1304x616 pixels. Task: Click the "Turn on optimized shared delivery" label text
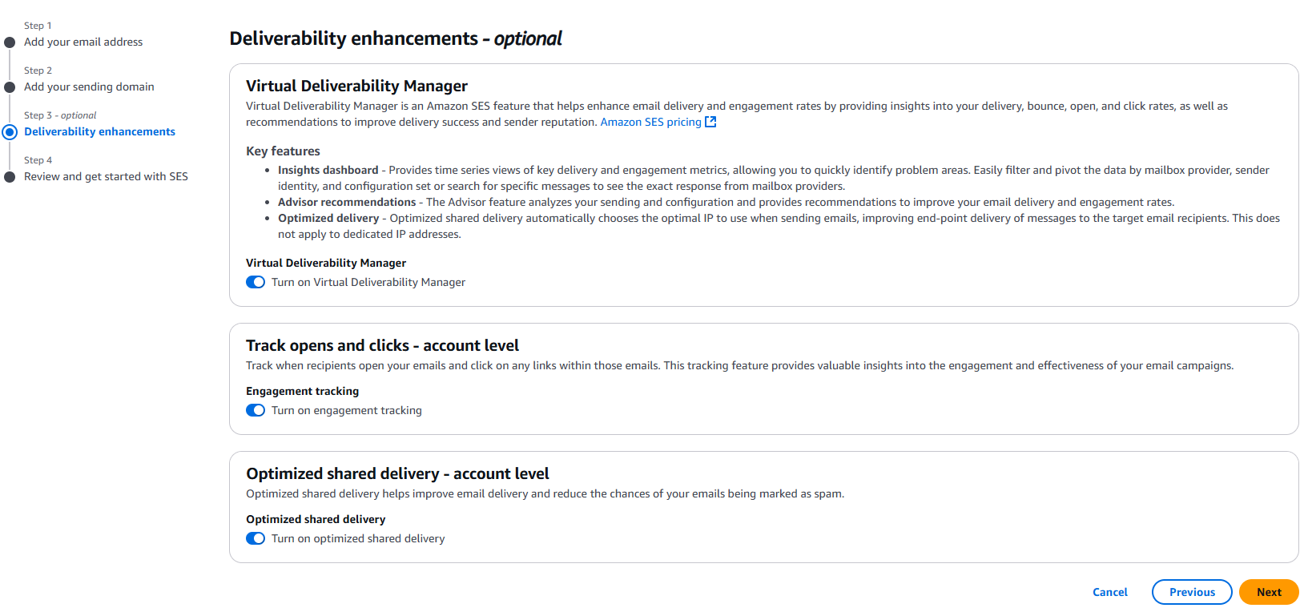(x=358, y=538)
